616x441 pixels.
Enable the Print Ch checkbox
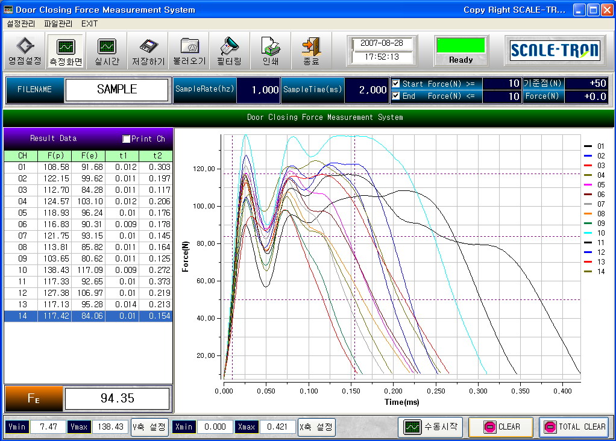click(x=126, y=139)
